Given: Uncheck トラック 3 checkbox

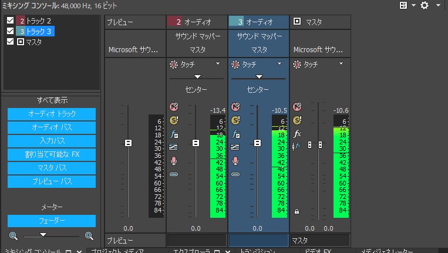Looking at the screenshot, I should [11, 31].
